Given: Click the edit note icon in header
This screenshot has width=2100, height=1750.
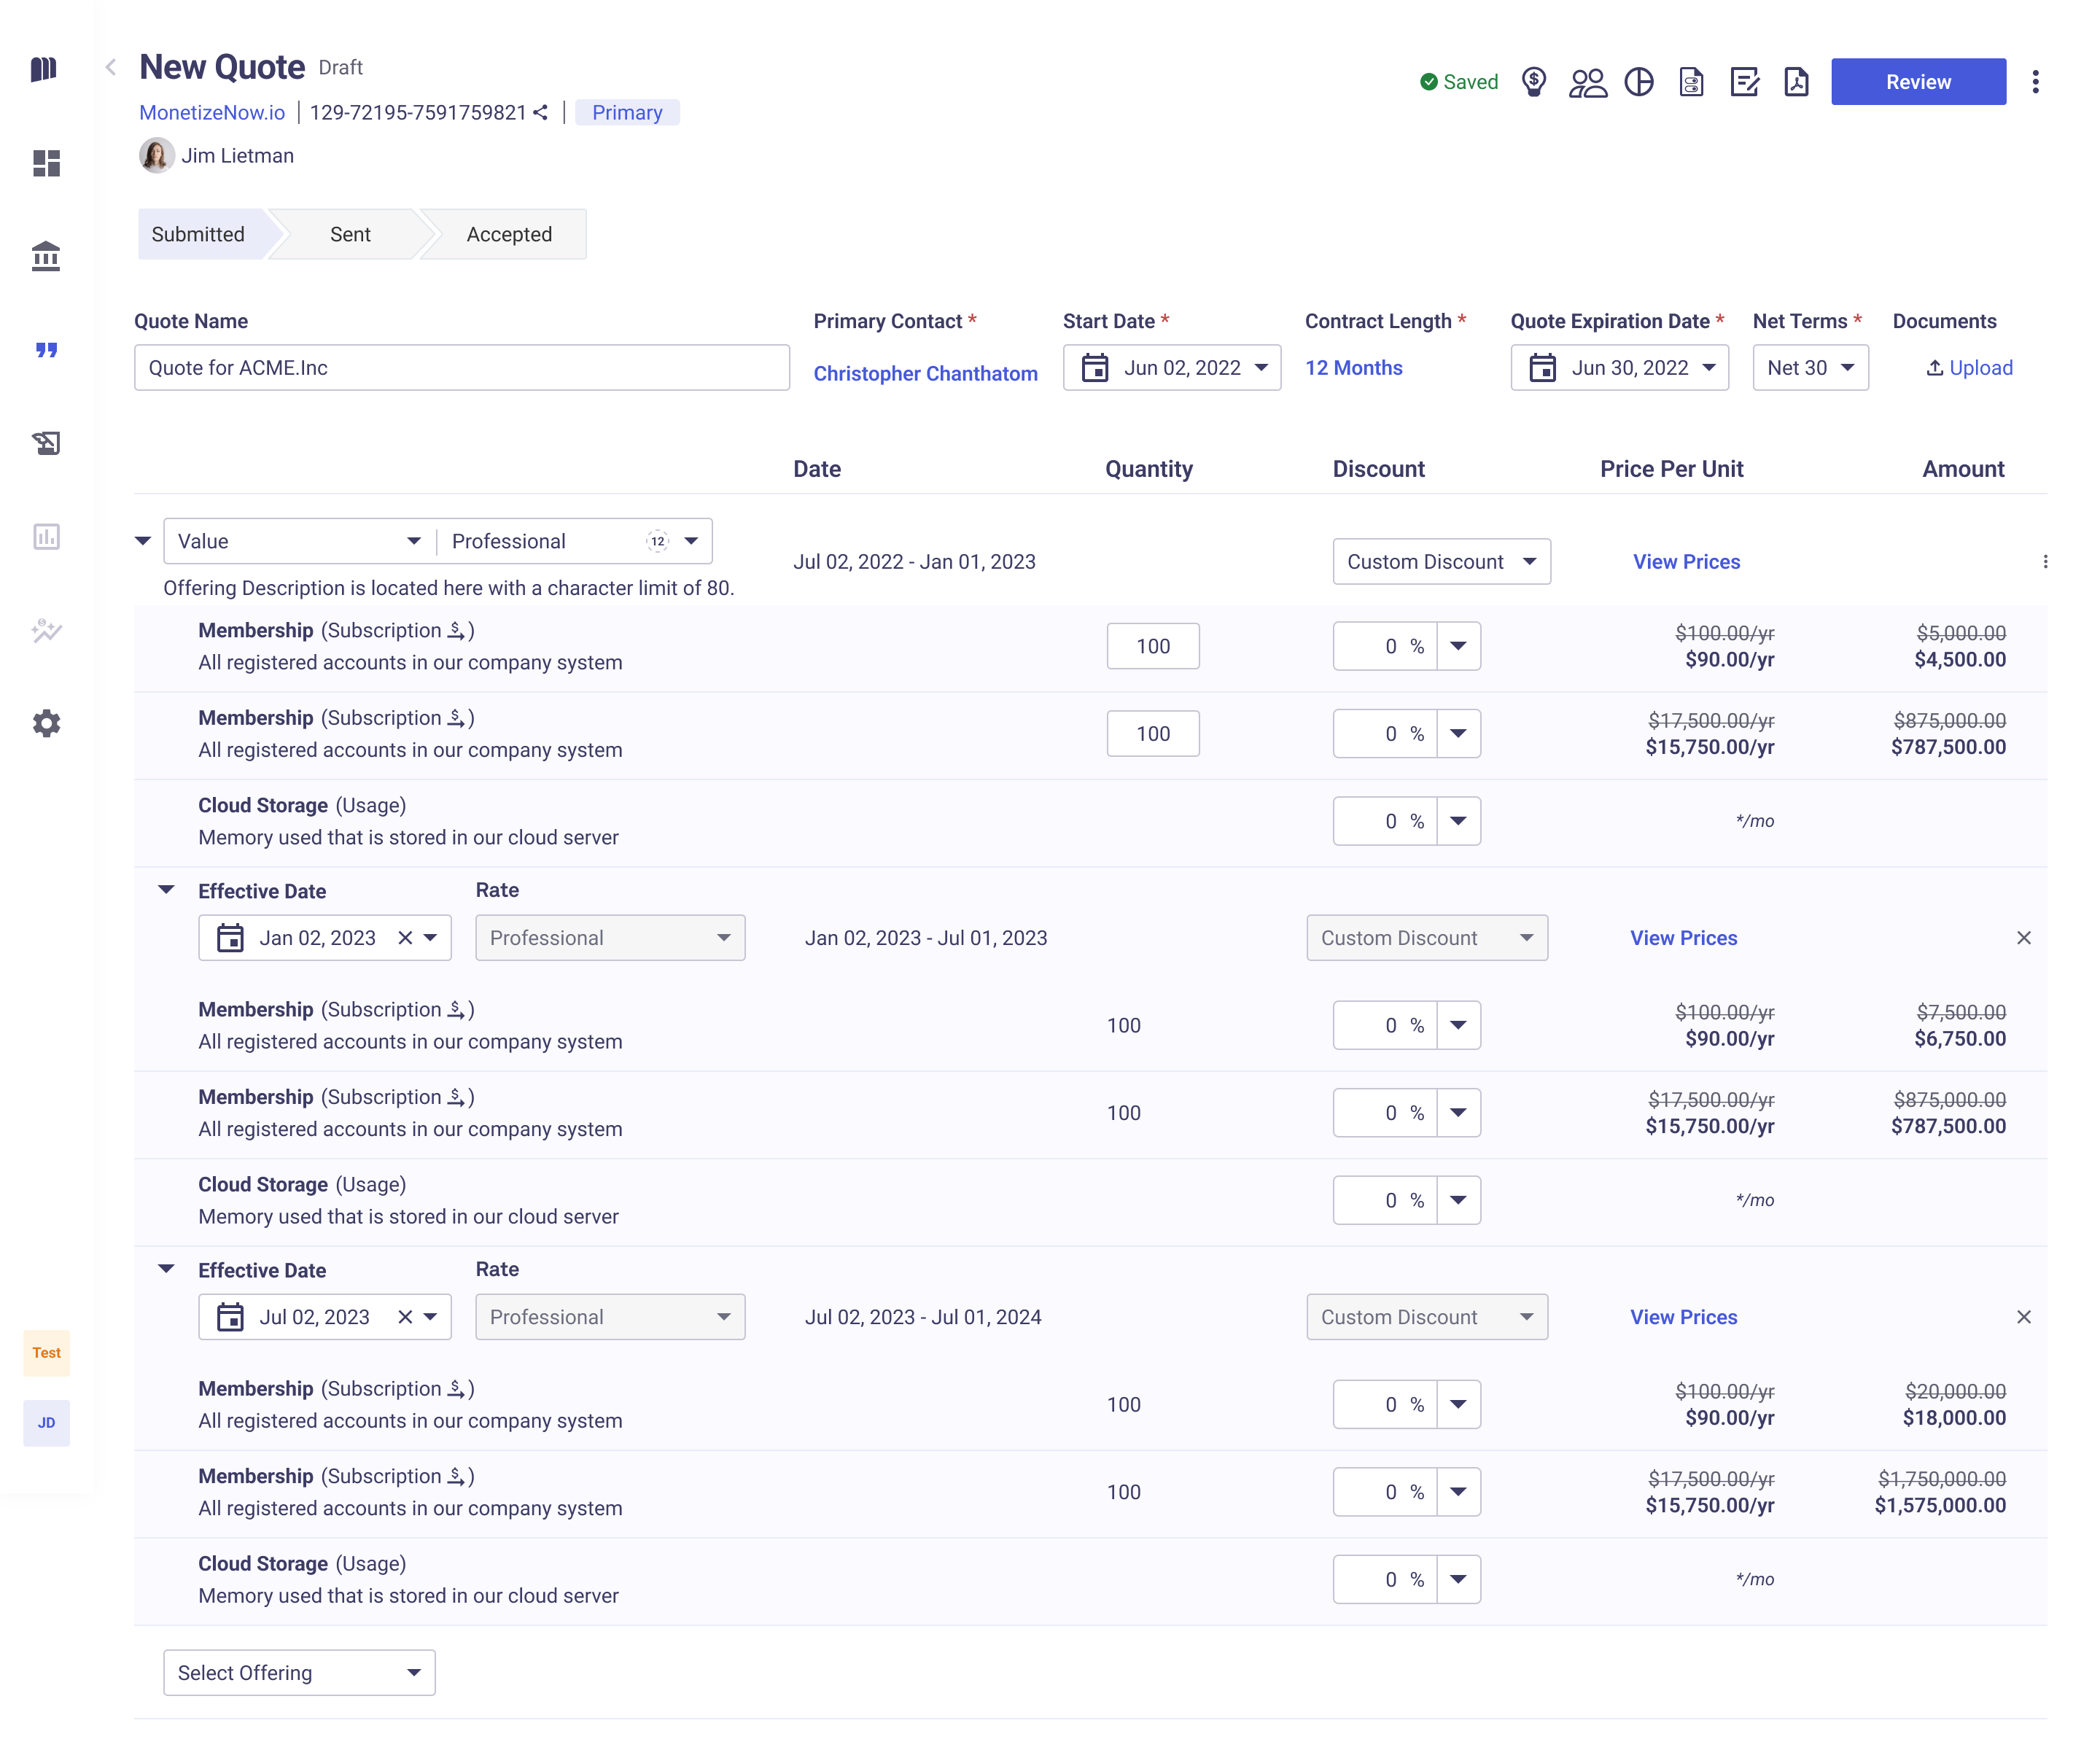Looking at the screenshot, I should coord(1744,82).
